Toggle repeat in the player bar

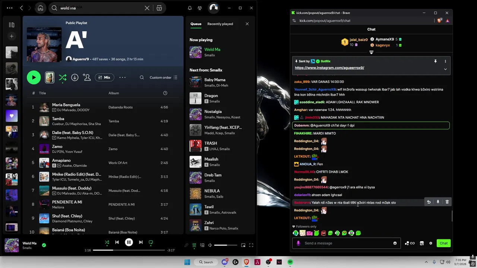(x=151, y=242)
